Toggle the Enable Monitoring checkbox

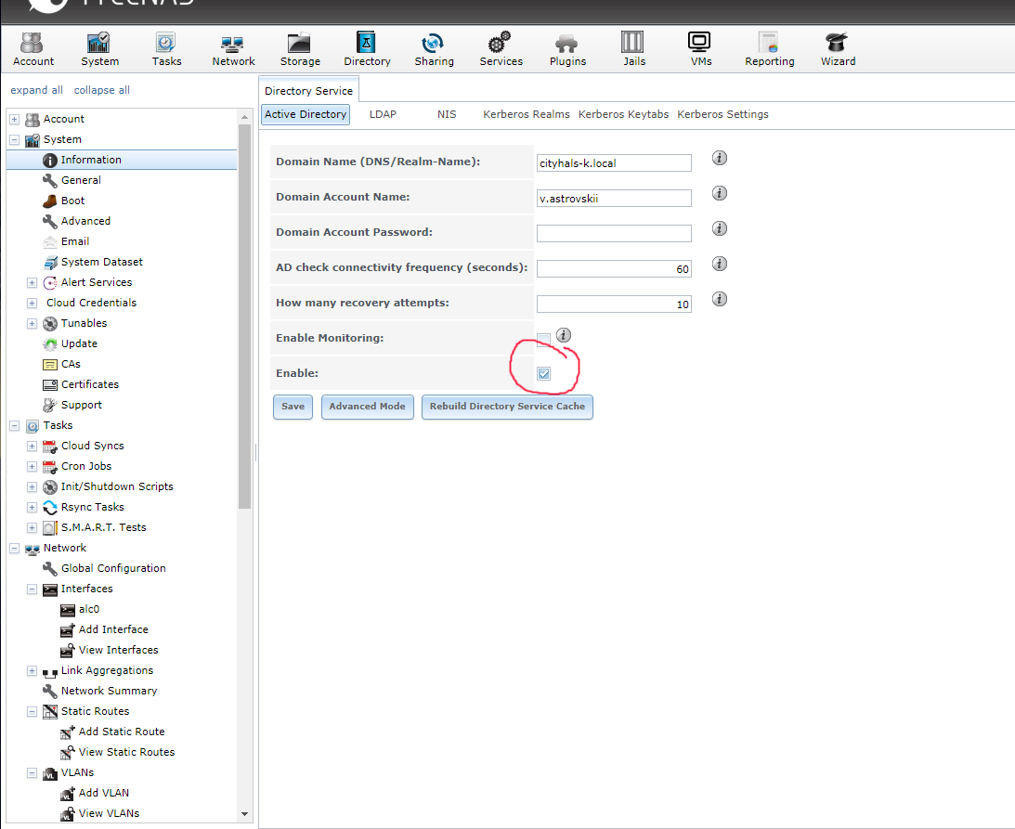pos(544,340)
